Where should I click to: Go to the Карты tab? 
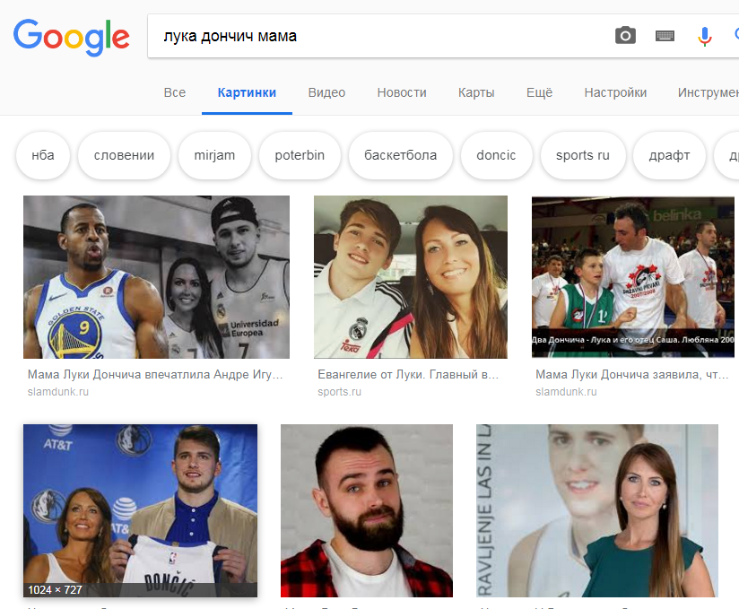pos(476,92)
